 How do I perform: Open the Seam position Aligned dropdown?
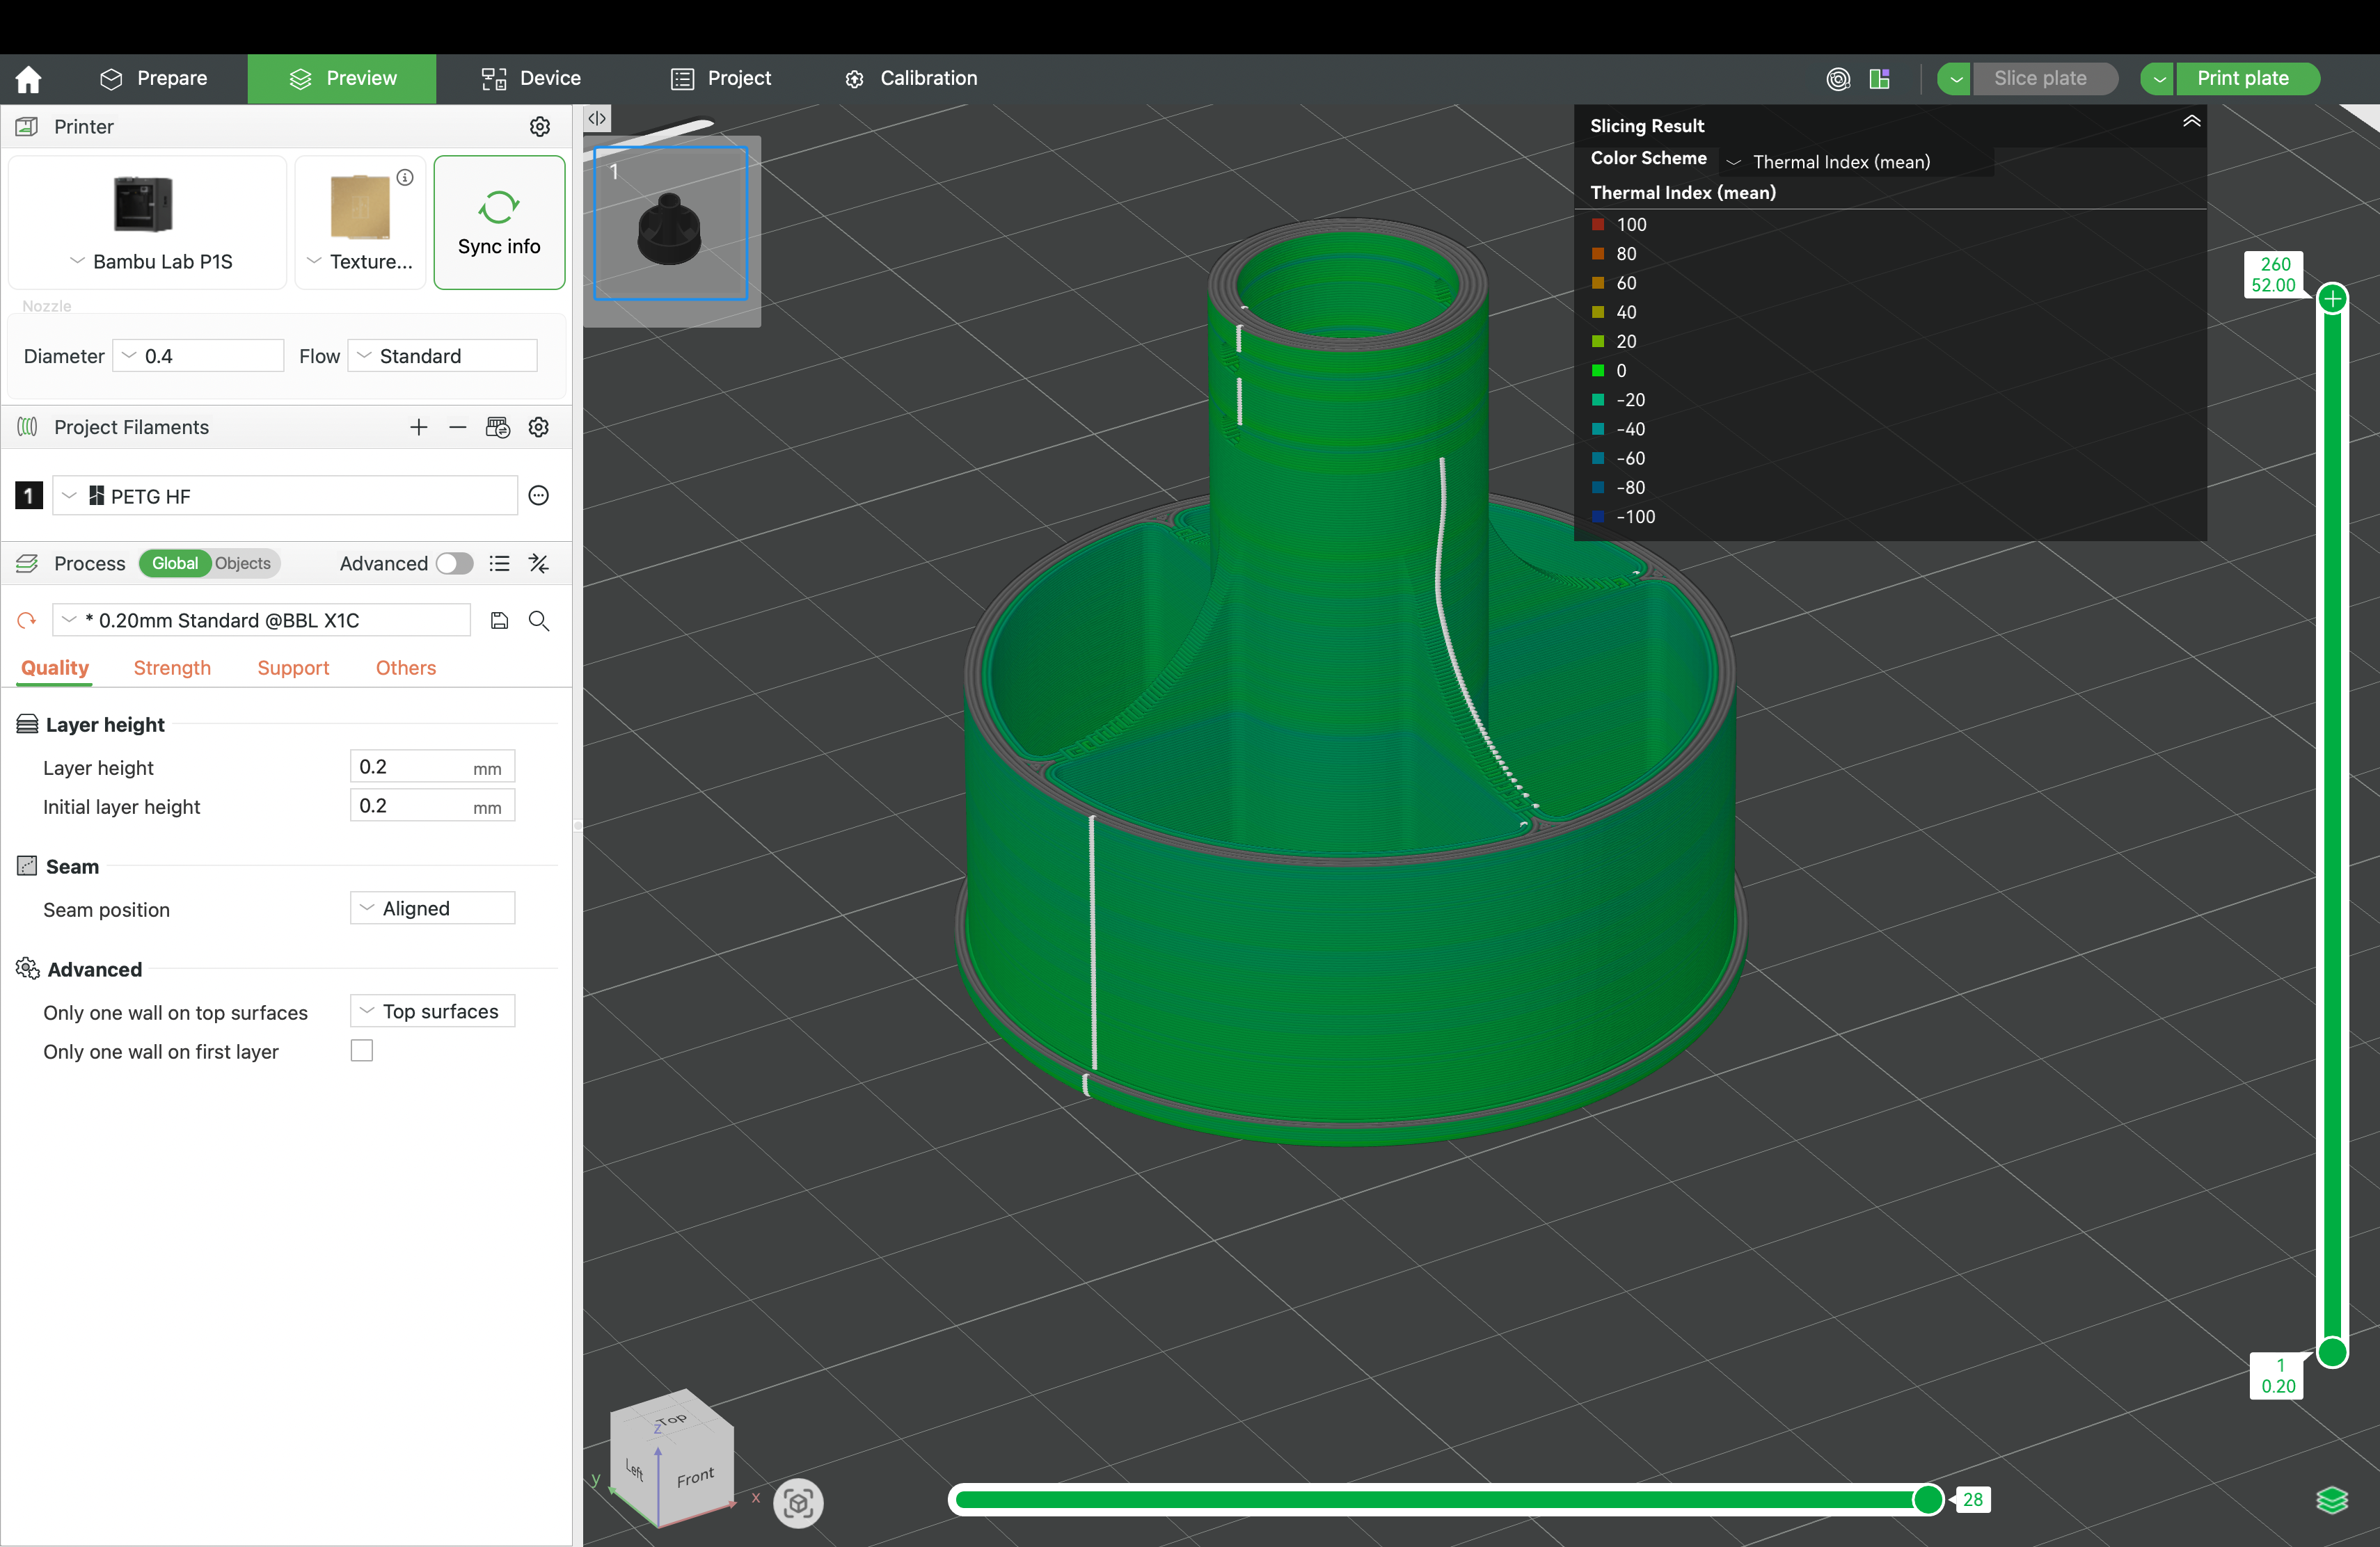coord(431,908)
